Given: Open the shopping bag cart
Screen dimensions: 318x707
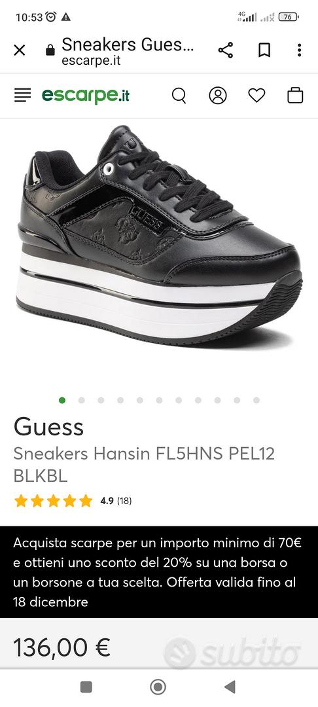Looking at the screenshot, I should point(295,96).
